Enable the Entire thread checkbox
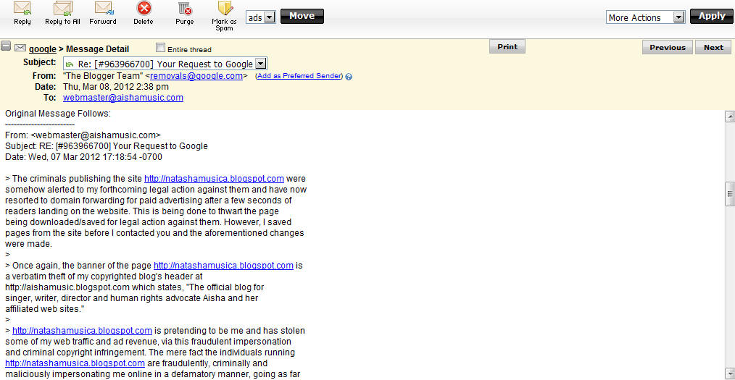 coord(160,48)
